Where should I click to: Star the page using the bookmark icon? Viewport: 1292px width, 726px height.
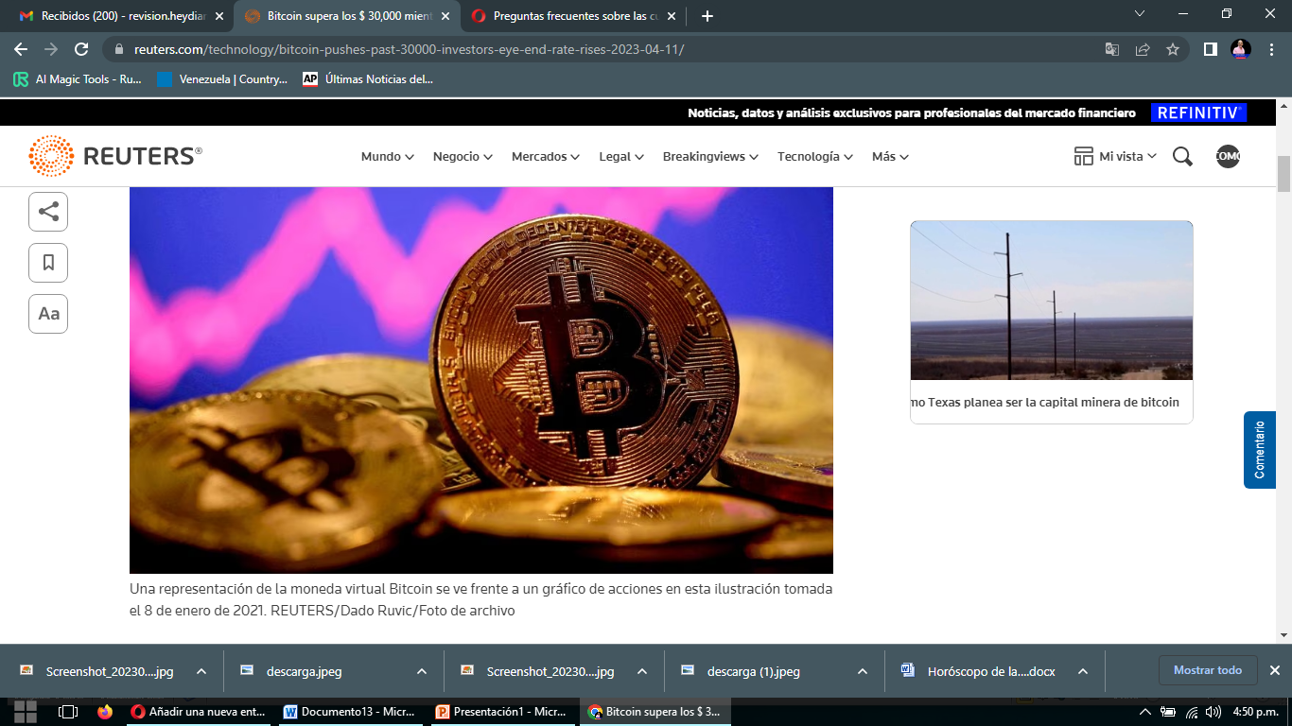point(1171,48)
